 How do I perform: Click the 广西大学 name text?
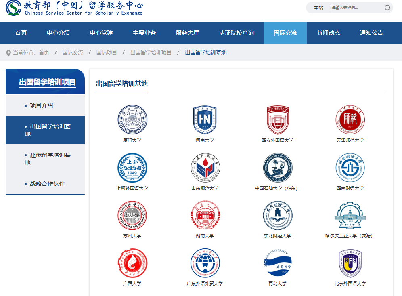coord(132,283)
